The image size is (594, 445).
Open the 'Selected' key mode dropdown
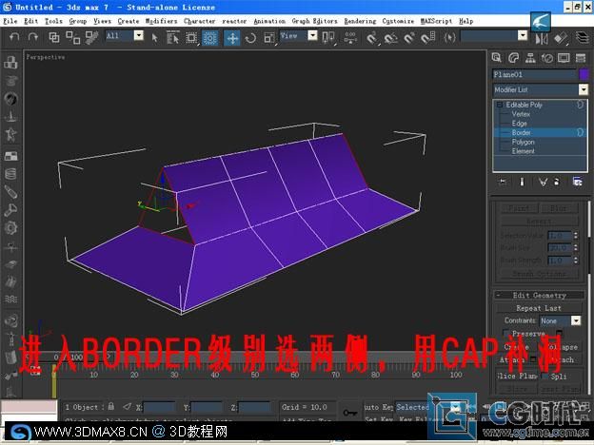(428, 407)
